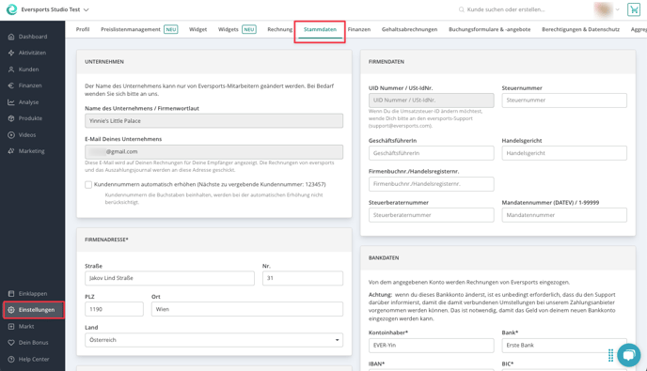This screenshot has width=647, height=371.
Task: Click the Finanzen euro icon in sidebar
Action: 11,85
